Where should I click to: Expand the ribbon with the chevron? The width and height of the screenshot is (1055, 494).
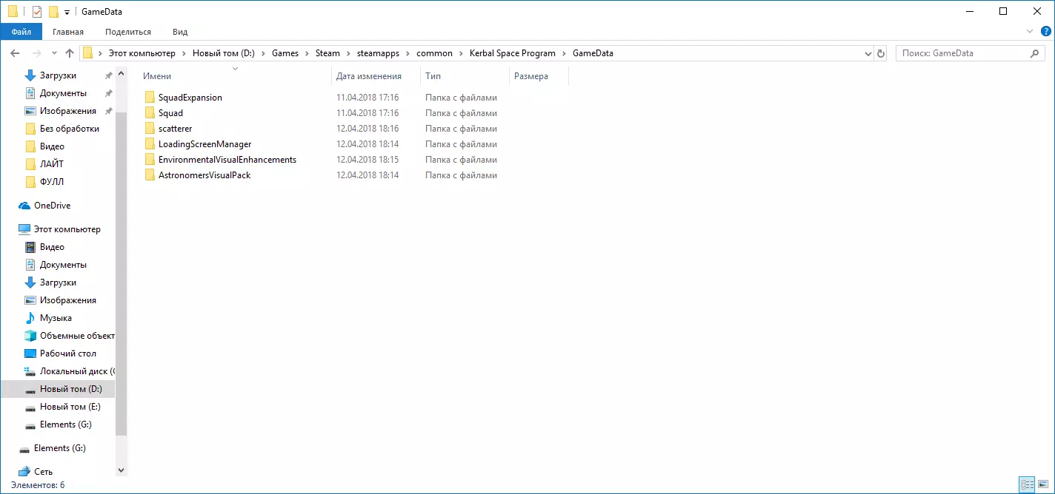(1029, 32)
